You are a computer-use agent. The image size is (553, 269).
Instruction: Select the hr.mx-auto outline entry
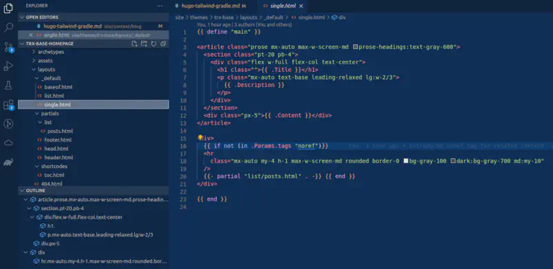(104, 261)
